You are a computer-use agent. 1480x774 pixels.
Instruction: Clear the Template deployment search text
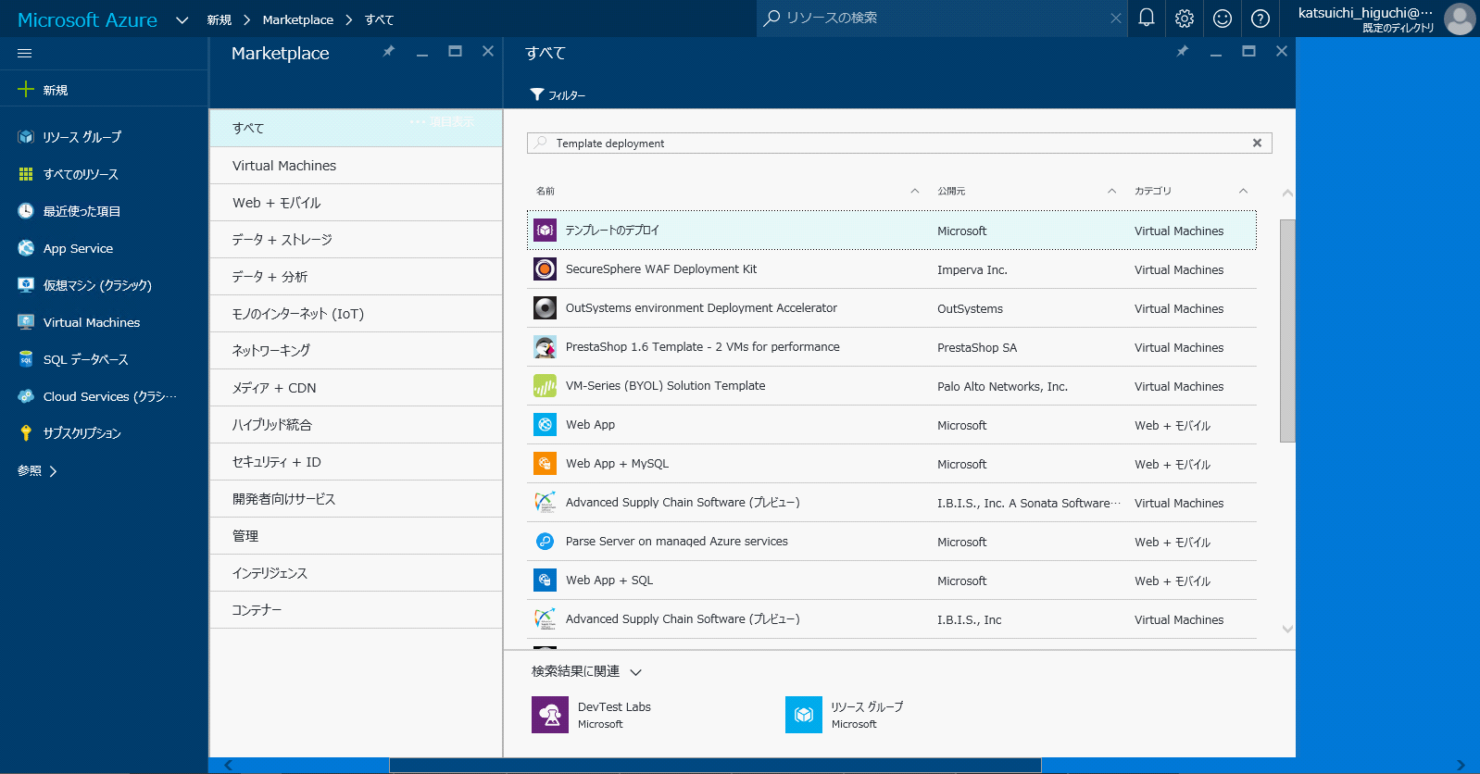tap(1257, 143)
